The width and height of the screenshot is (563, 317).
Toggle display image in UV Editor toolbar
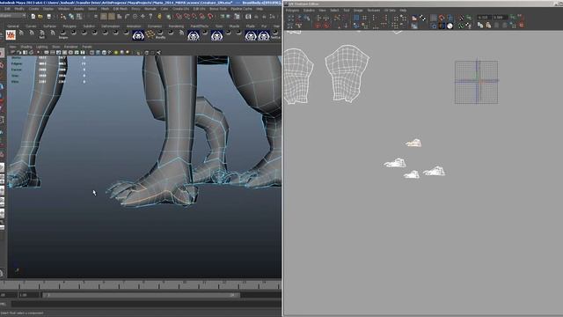pyautogui.click(x=414, y=18)
